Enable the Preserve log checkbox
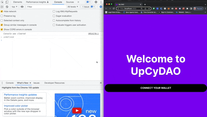The height and width of the screenshot is (117, 207). pyautogui.click(x=2, y=16)
